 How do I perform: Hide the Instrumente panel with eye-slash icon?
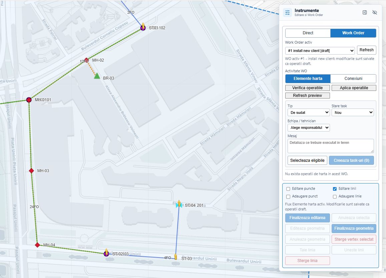point(375,13)
